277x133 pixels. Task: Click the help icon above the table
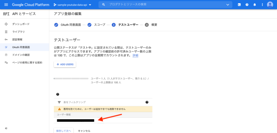click(x=58, y=94)
